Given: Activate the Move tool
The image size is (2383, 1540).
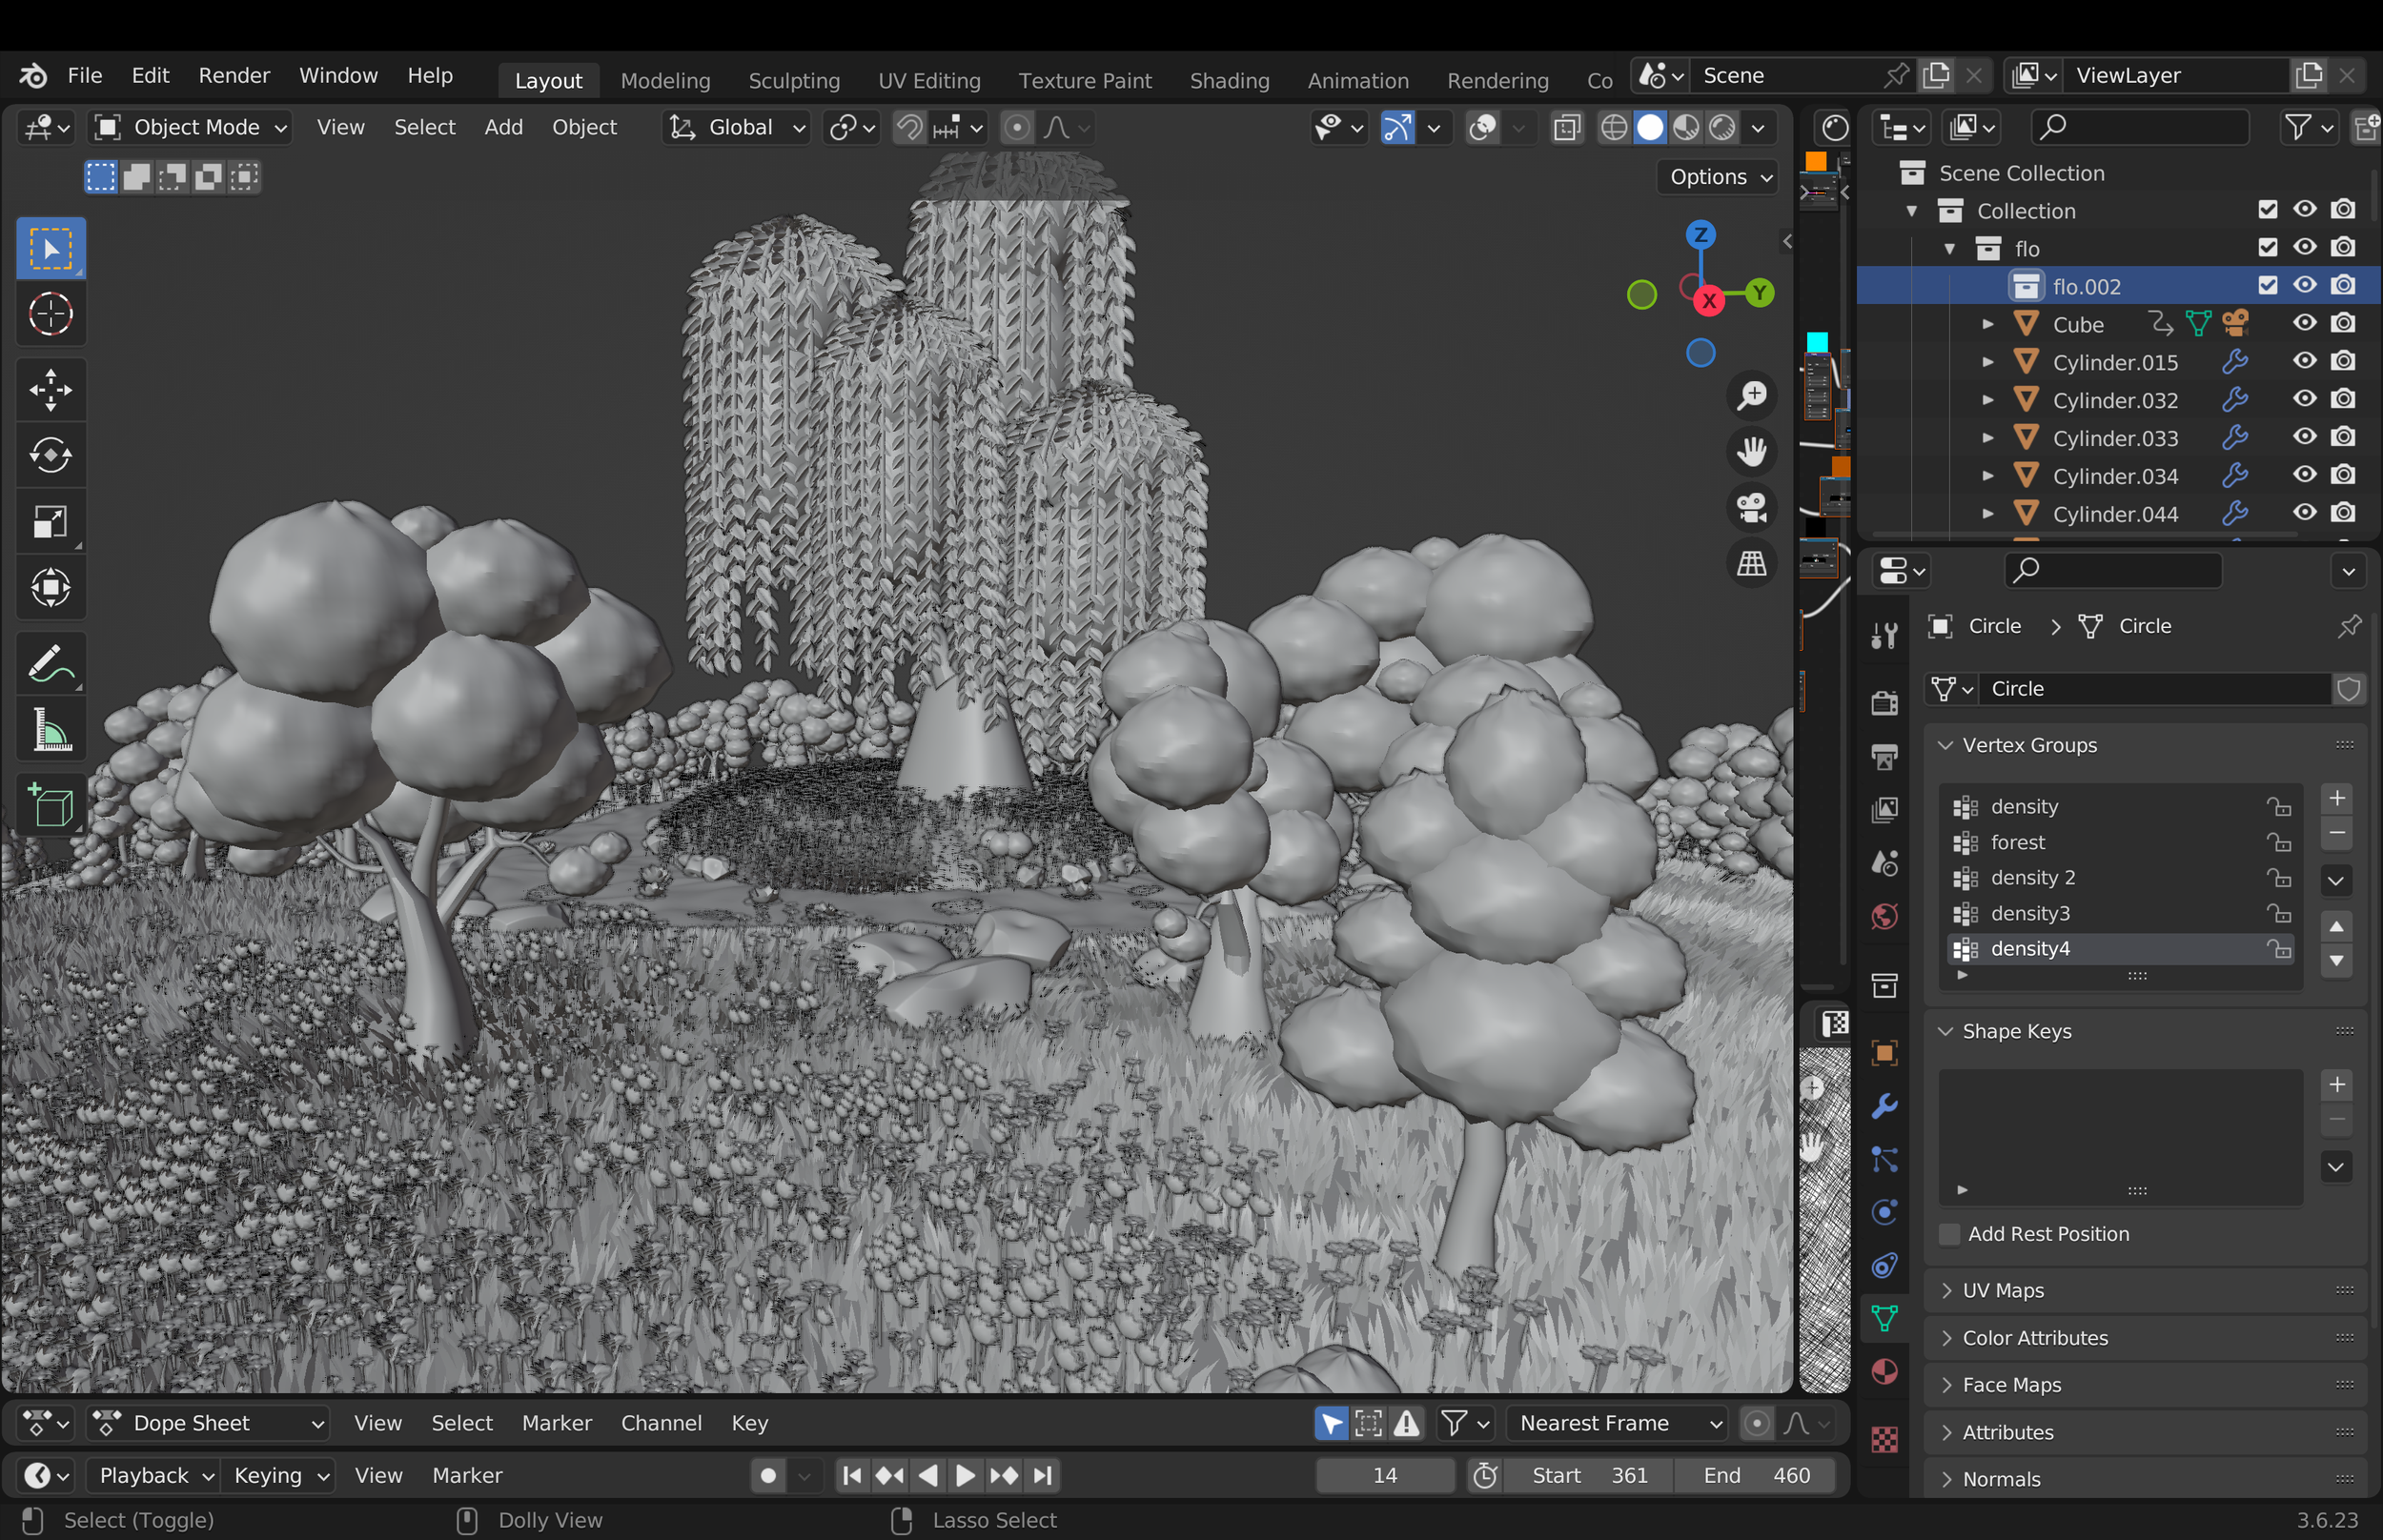Looking at the screenshot, I should point(50,390).
